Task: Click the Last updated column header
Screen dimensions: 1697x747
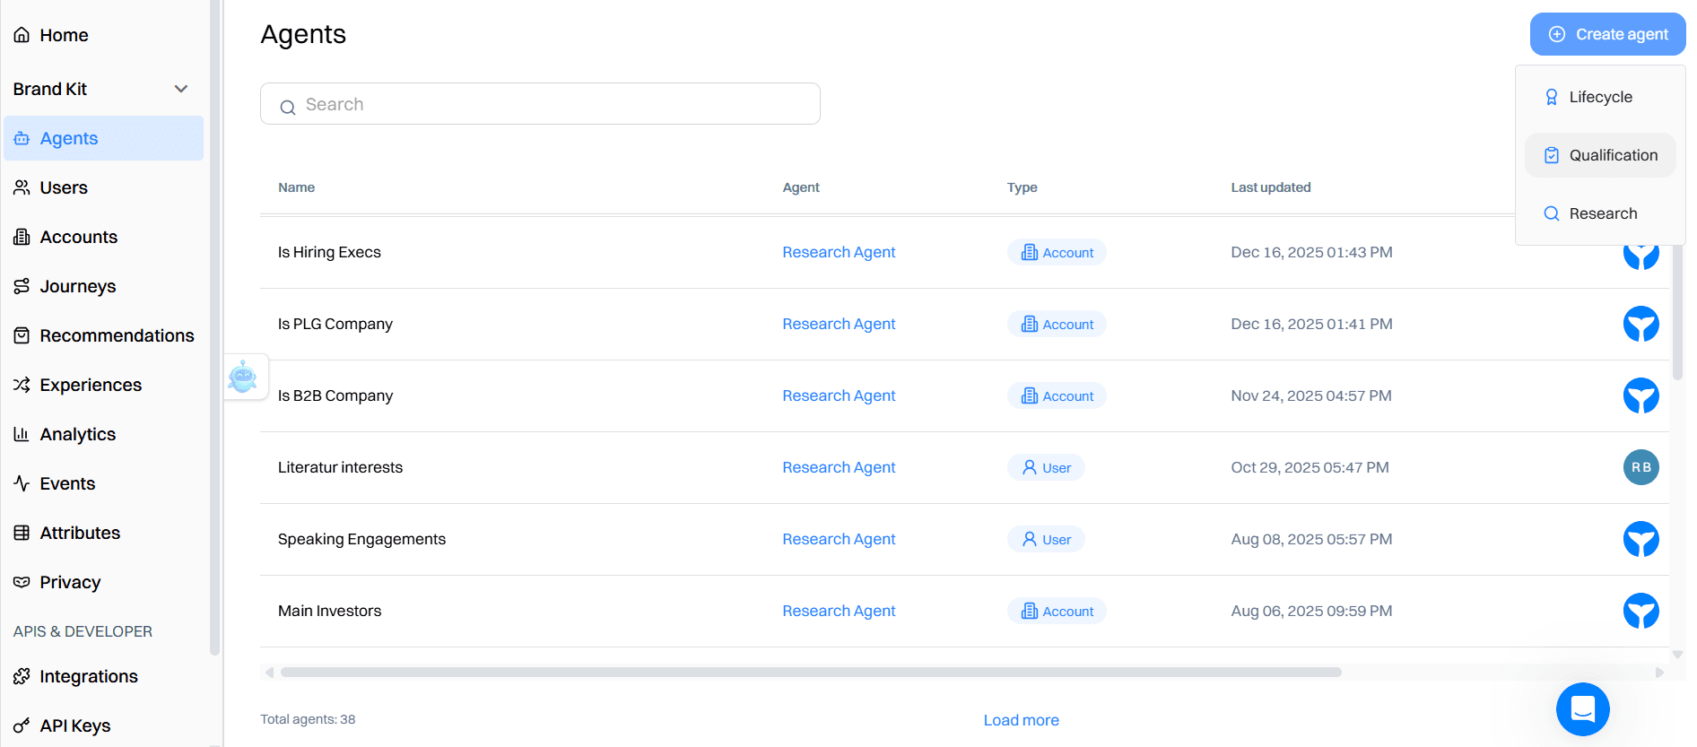Action: click(1270, 187)
